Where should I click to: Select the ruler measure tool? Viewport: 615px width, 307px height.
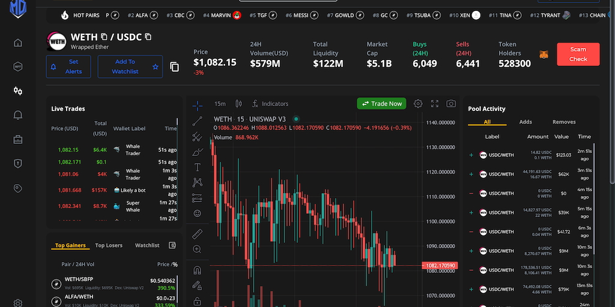coord(197,234)
